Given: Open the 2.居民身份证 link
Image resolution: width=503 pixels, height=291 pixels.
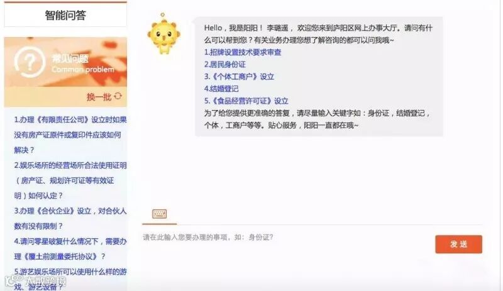Looking at the screenshot, I should [225, 65].
